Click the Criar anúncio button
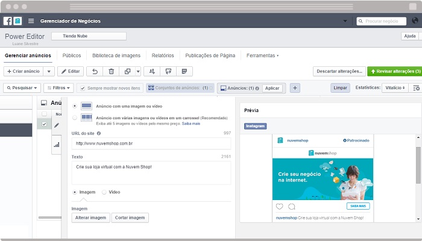Image resolution: width=422 pixels, height=241 pixels. (x=24, y=71)
